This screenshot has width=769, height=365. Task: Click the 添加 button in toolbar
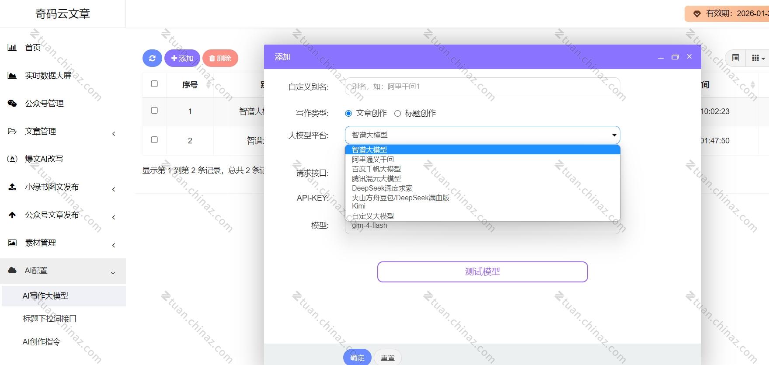pyautogui.click(x=182, y=58)
